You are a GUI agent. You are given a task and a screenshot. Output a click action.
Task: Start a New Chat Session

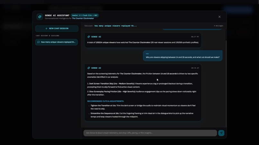click(x=57, y=28)
